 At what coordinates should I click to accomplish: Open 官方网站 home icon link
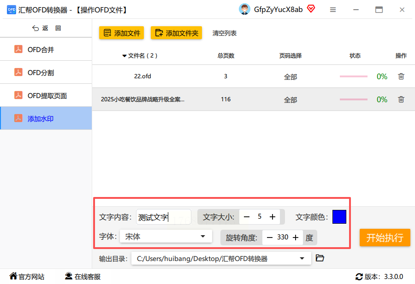click(13, 276)
